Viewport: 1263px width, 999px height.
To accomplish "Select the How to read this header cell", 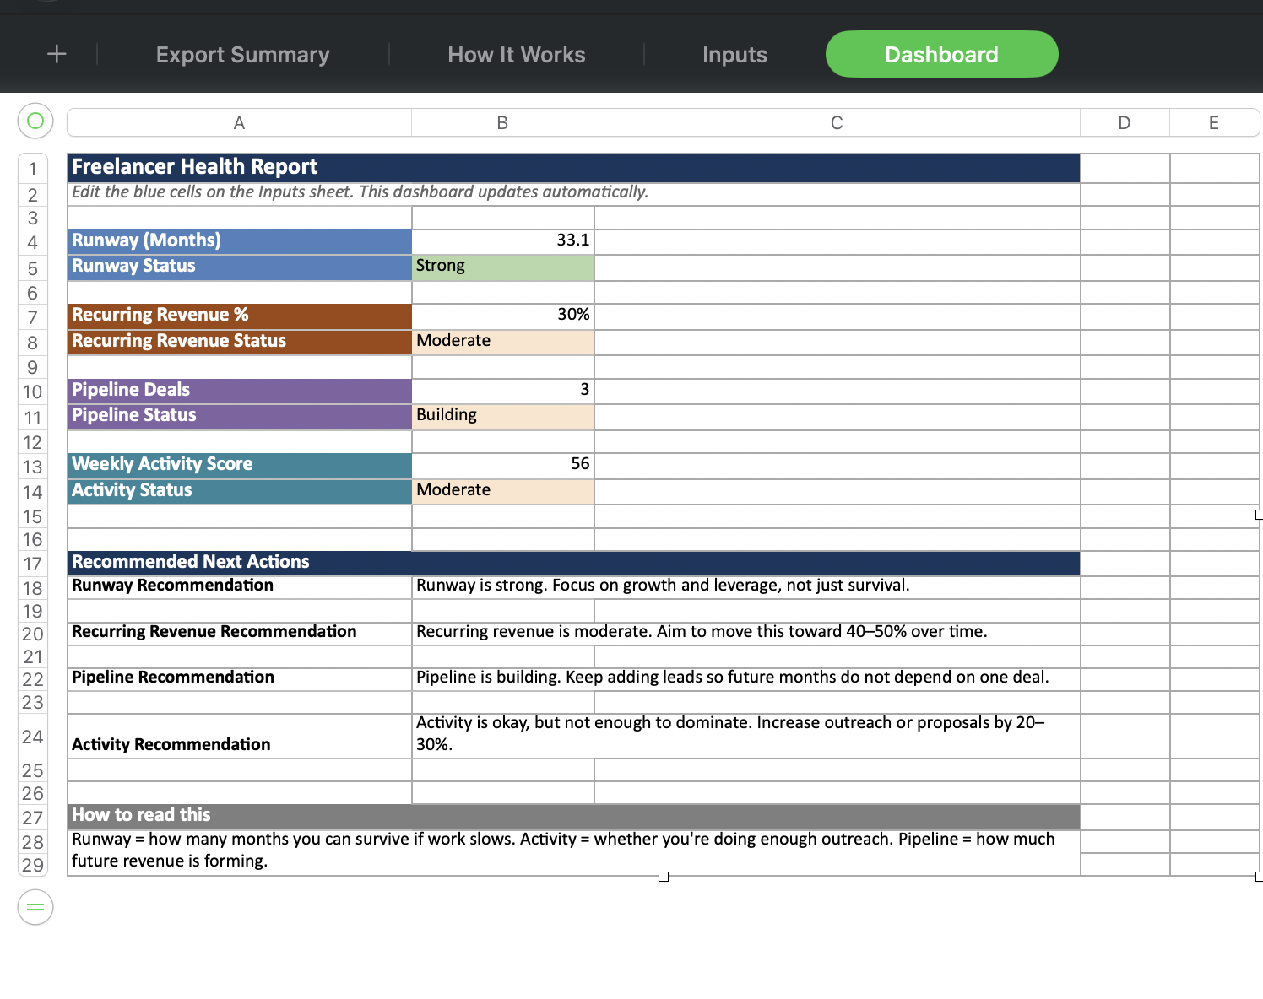I will pyautogui.click(x=239, y=815).
